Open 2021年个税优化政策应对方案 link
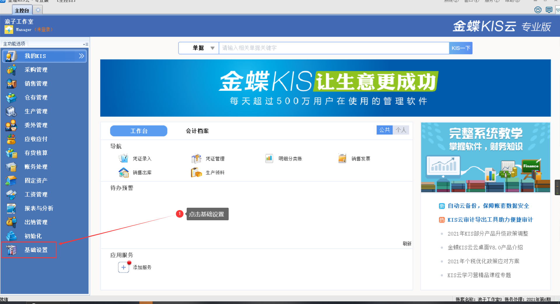Image resolution: width=560 pixels, height=304 pixels. click(x=483, y=261)
